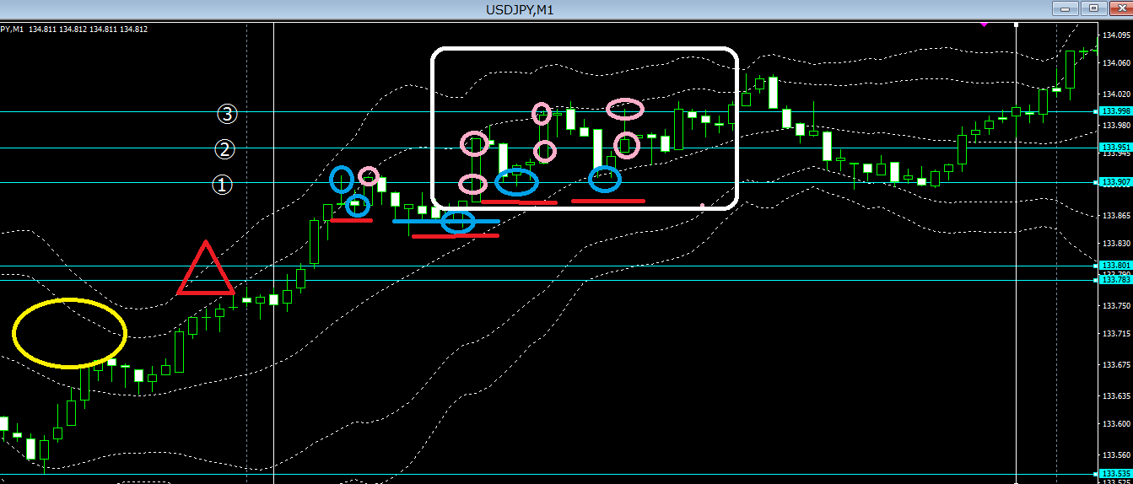The width and height of the screenshot is (1133, 484).
Task: Restore the USDJPY,M1 chart window size
Action: pyautogui.click(x=1093, y=8)
